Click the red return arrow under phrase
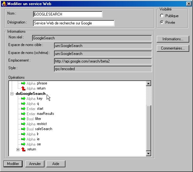193x172 pixels. point(23,88)
